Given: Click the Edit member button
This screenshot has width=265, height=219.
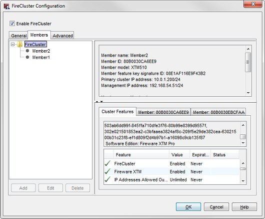Looking at the screenshot, I should pos(50,188).
